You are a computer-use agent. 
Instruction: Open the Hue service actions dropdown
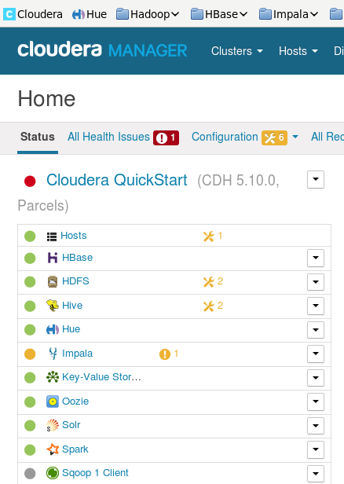pyautogui.click(x=316, y=330)
